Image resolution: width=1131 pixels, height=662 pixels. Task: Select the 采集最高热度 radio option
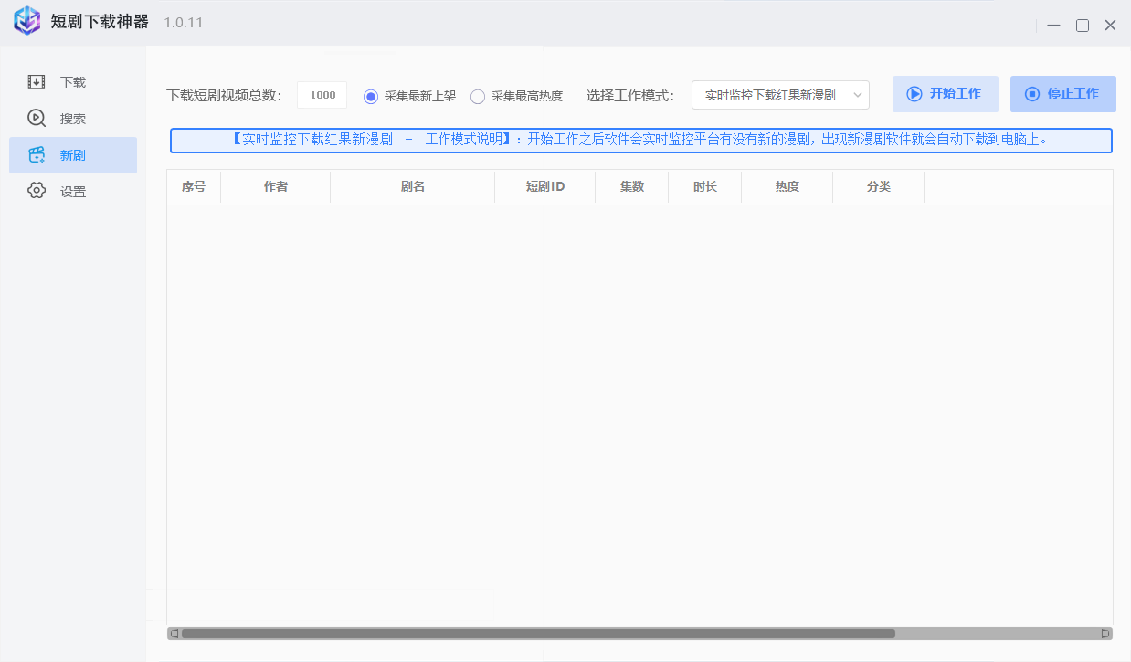tap(516, 96)
